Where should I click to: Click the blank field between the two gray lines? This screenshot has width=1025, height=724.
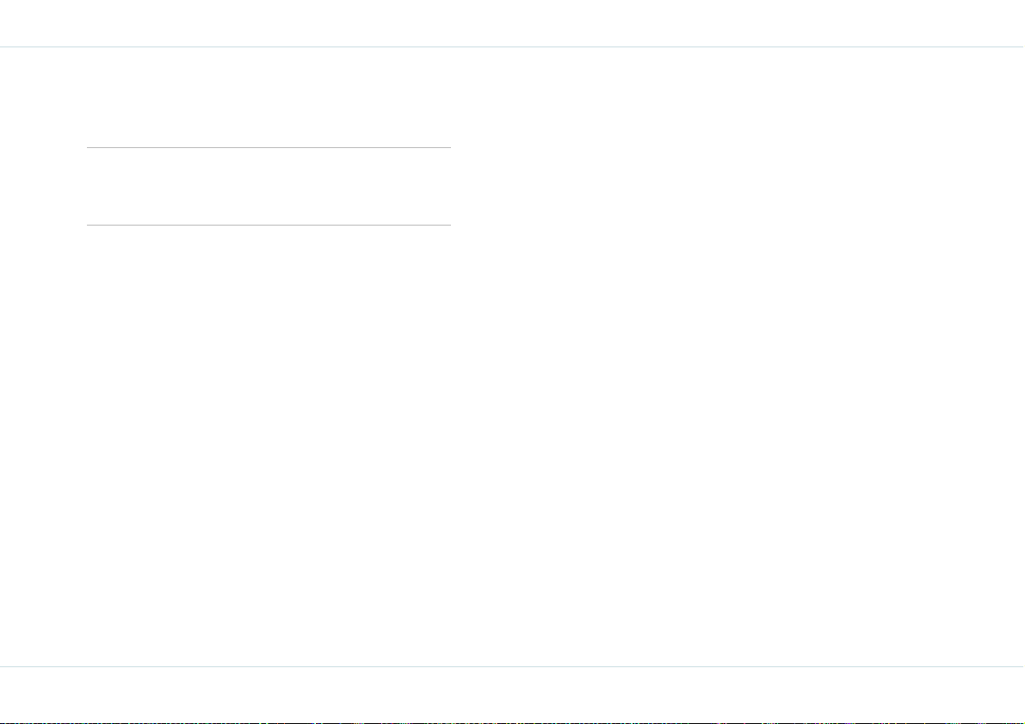[269, 187]
